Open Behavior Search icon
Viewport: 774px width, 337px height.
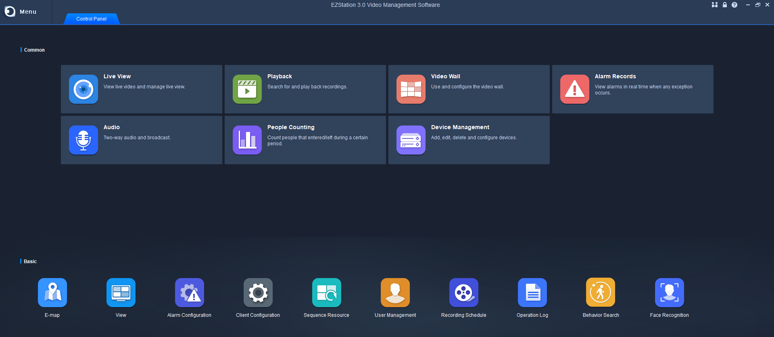tap(601, 293)
